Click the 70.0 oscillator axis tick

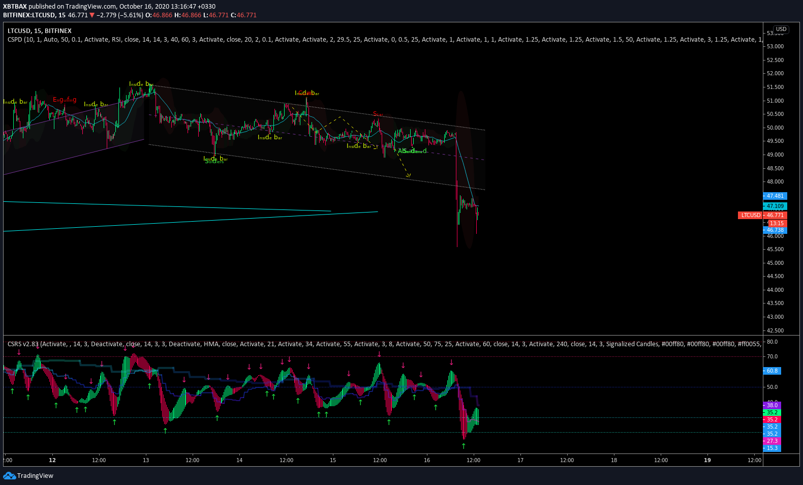pos(772,357)
